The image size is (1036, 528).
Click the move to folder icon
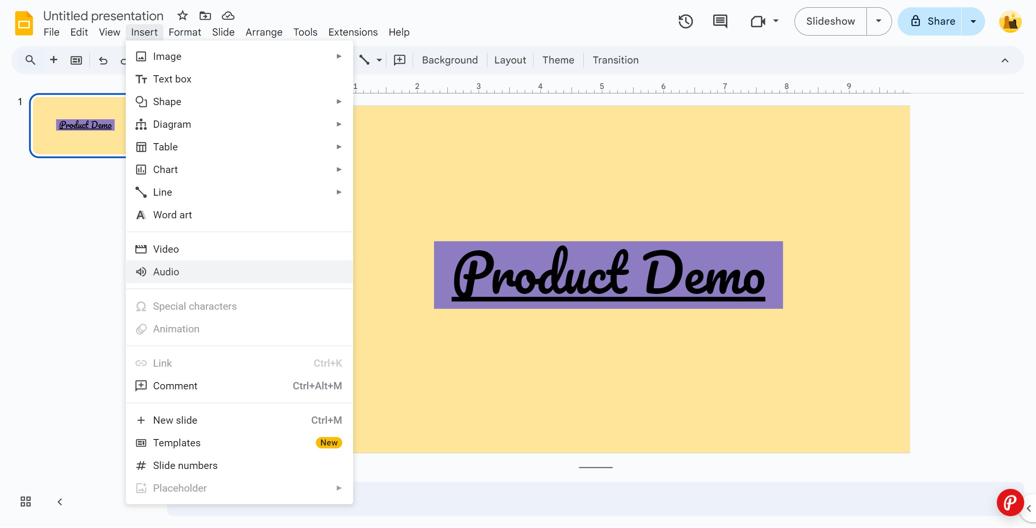[205, 16]
